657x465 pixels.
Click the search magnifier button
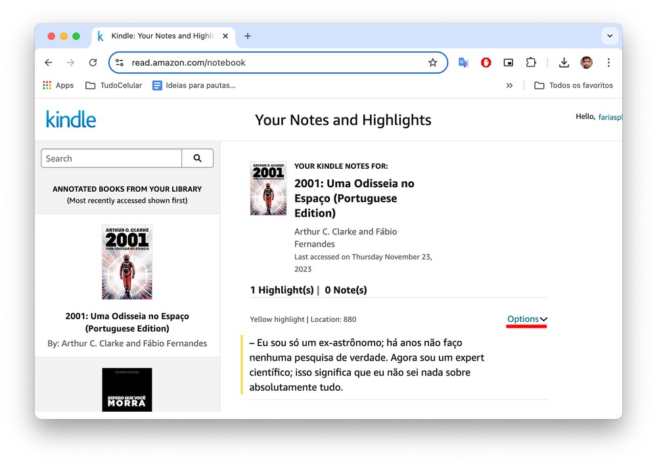(197, 158)
